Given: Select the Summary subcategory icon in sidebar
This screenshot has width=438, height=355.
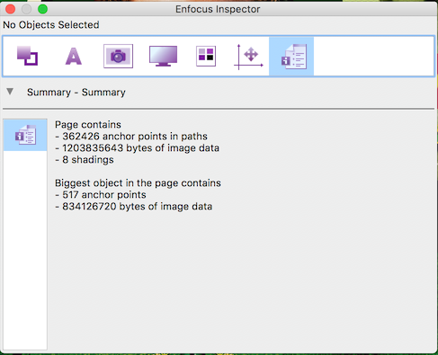Looking at the screenshot, I should tap(25, 135).
